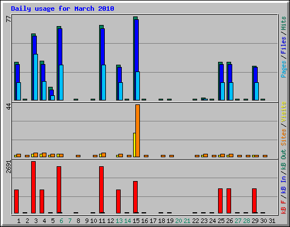Viewport: 290px width, 227px height.
Task: Select green day 6 label on the x-axis
Action: 61,221
